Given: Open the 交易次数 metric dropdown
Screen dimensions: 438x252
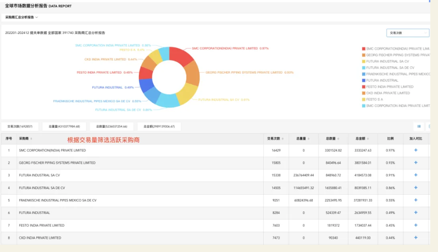Looking at the screenshot, I should [x=407, y=33].
